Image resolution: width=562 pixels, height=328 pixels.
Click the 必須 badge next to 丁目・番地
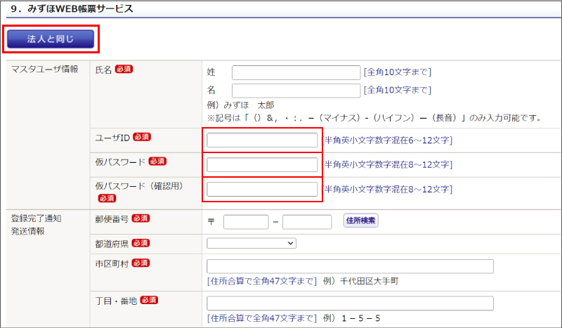149,300
